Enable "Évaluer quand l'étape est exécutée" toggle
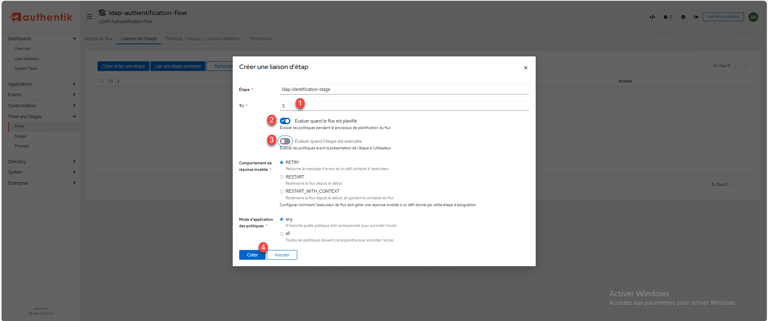This screenshot has width=768, height=321. pos(285,141)
